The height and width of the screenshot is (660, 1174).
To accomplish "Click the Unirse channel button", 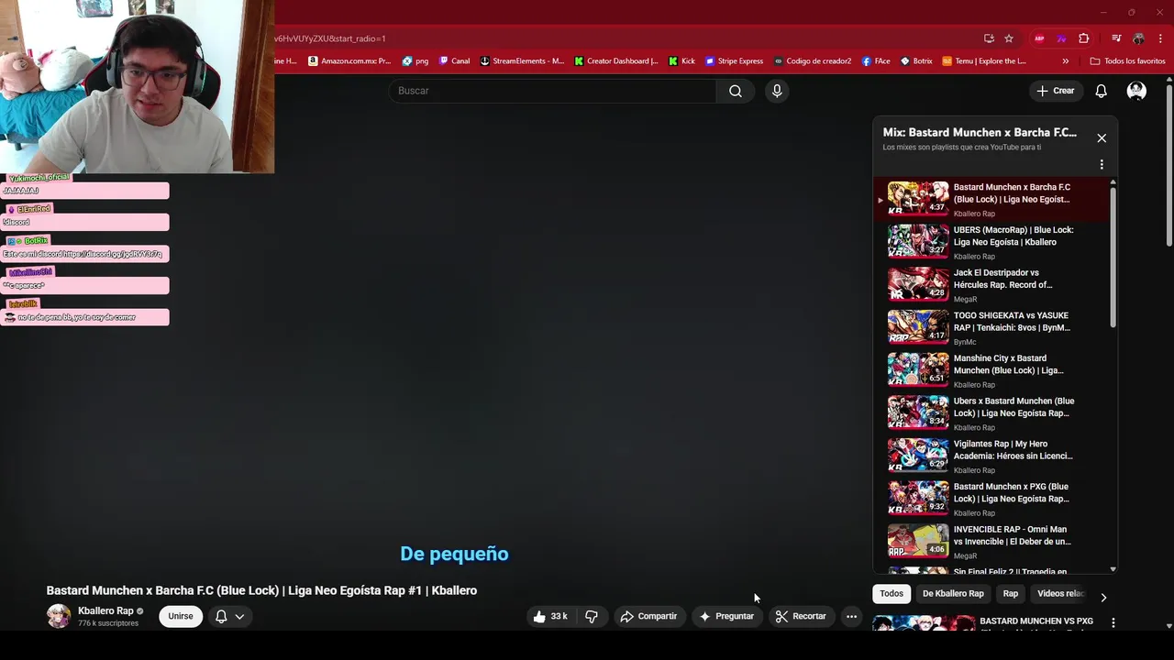I will click(x=181, y=616).
